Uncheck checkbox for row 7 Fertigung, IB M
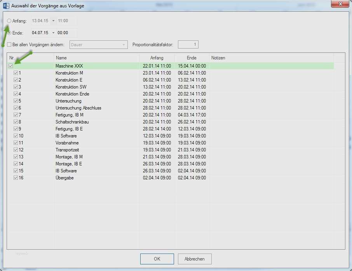This screenshot has width=352, height=271. [16, 115]
